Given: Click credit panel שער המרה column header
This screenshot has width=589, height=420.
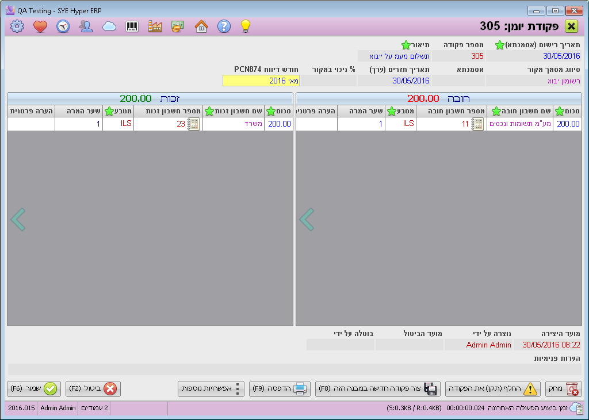Looking at the screenshot, I should tap(79, 111).
